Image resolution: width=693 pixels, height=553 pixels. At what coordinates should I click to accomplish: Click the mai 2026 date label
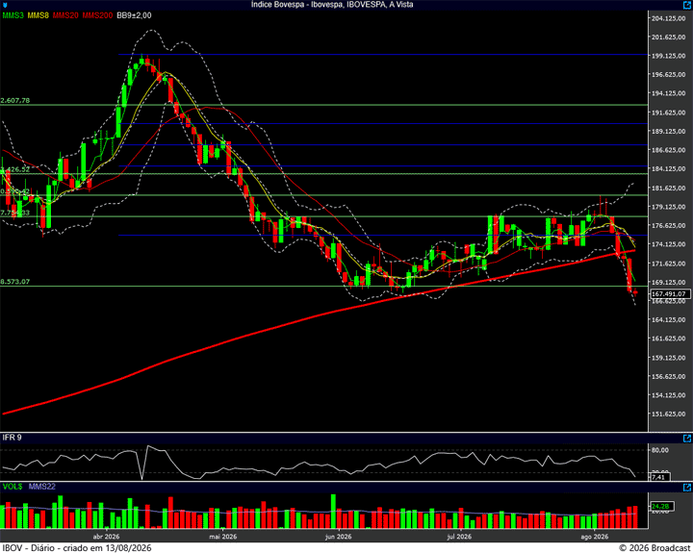click(222, 537)
